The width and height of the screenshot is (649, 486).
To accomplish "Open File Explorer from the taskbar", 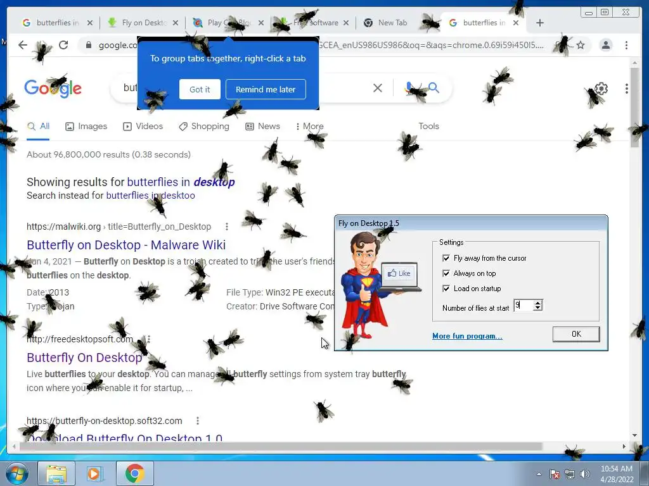I will pos(56,473).
